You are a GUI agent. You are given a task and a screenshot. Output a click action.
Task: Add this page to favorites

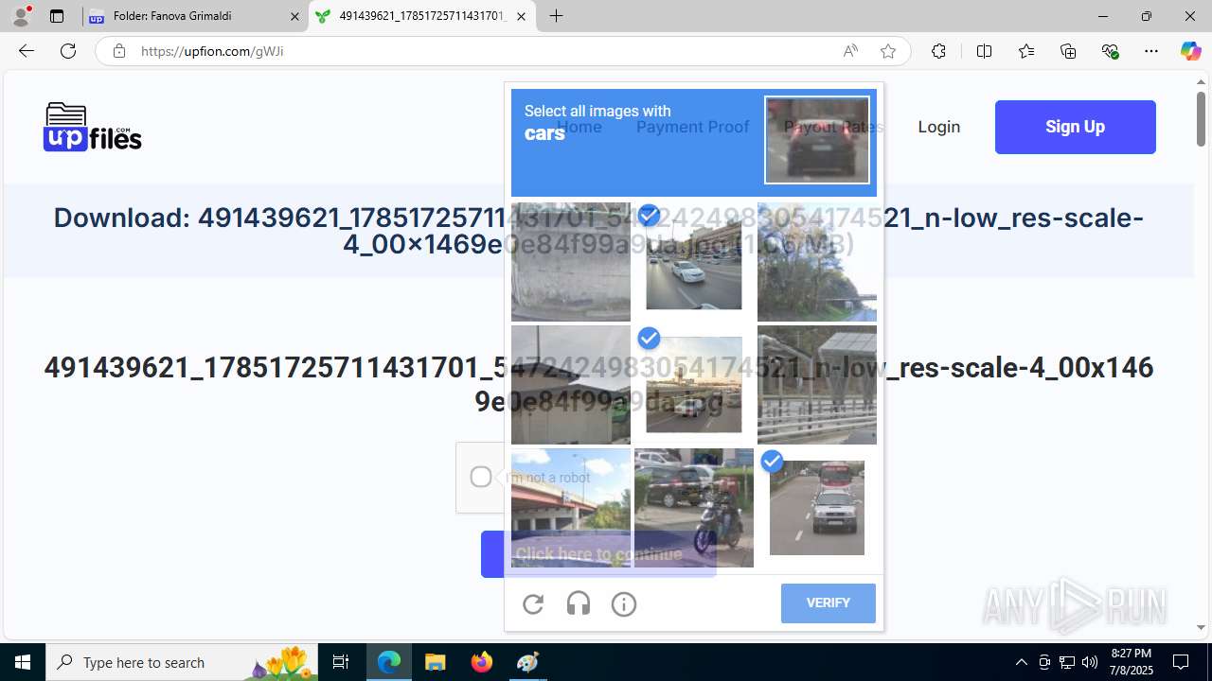[x=888, y=51]
